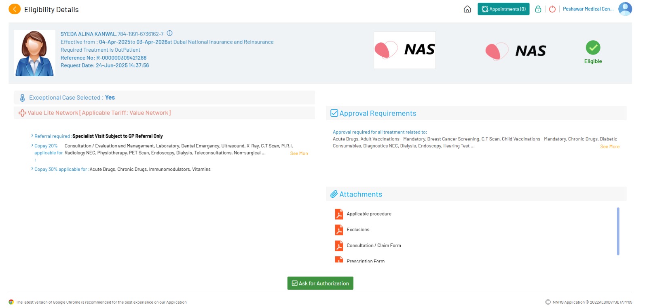Click the red power logout icon

pos(552,9)
